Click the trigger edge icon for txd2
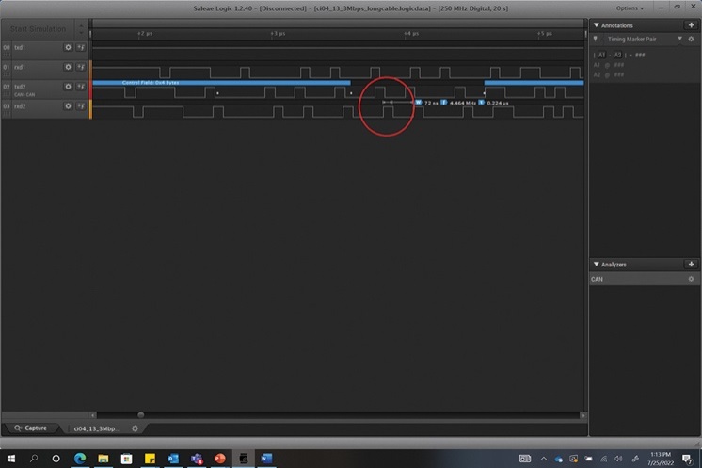The height and width of the screenshot is (468, 702). pos(81,87)
